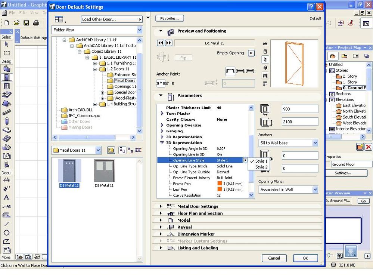Image resolution: width=373 pixels, height=280 pixels.
Task: Open the Metal Doors 11 folder dropdown
Action: tap(98, 150)
